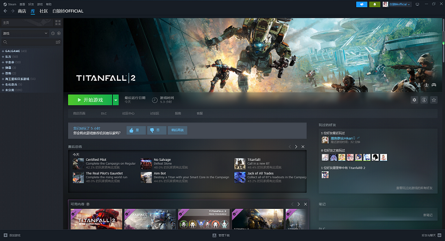Click the search magnifier icon in the sidebar
Screen dimensions: 445x241
point(5,42)
